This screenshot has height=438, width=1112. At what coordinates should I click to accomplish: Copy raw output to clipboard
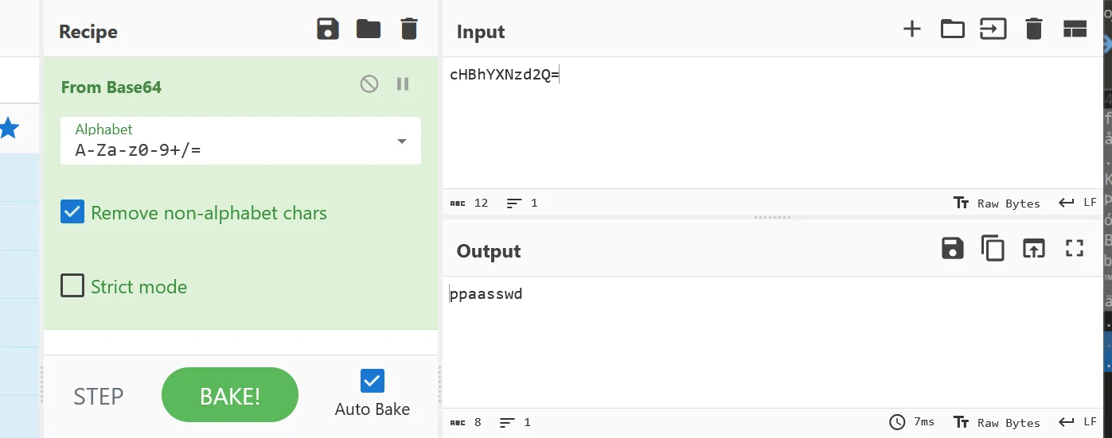(993, 249)
